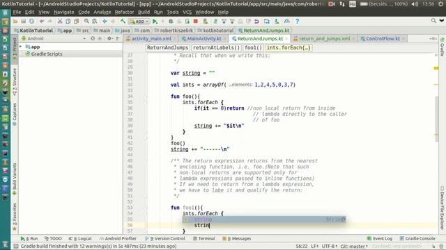The image size is (446, 250).
Task: Click the Replace icon in the toolbar
Action: (95, 22)
